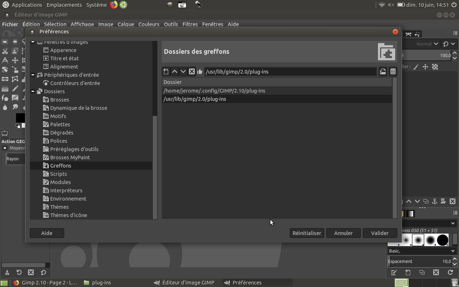Click the browse-in-file-manager icon beside the path
This screenshot has height=287, width=459.
click(393, 72)
